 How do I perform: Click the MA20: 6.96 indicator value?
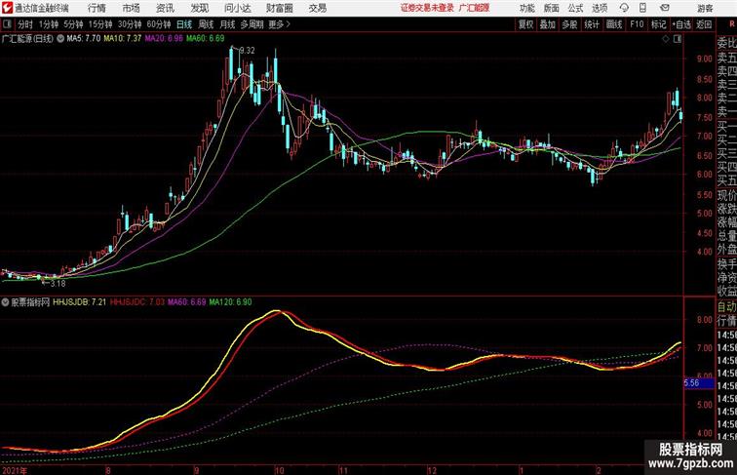coord(164,39)
